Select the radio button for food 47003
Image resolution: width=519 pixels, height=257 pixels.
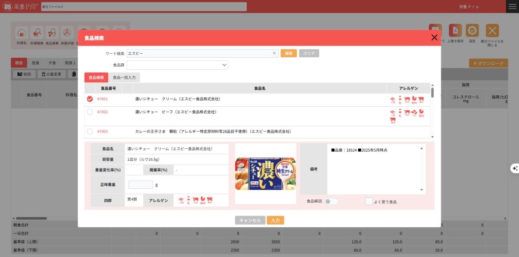click(x=90, y=132)
